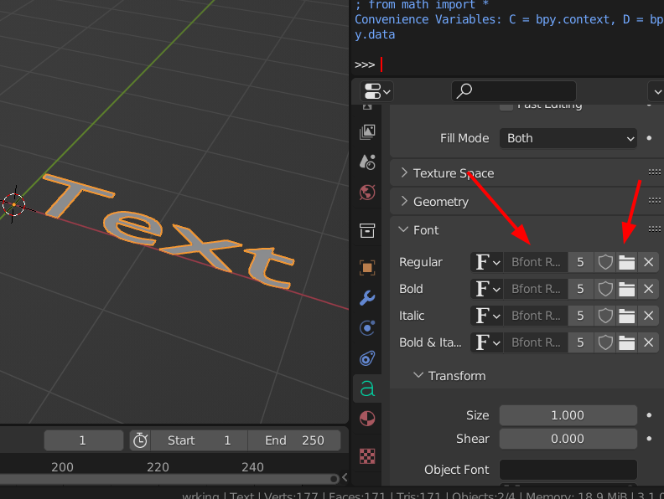Open the Fill Mode dropdown

point(568,138)
